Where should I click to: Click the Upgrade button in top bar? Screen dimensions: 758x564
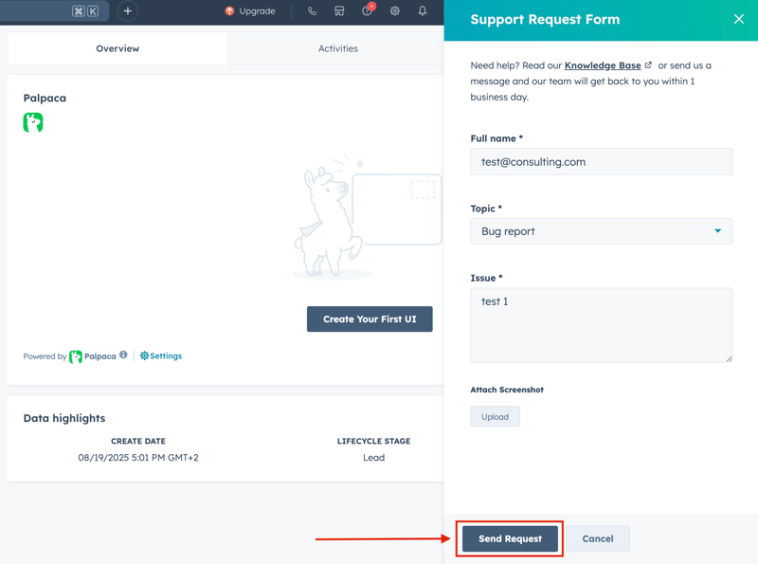point(250,11)
